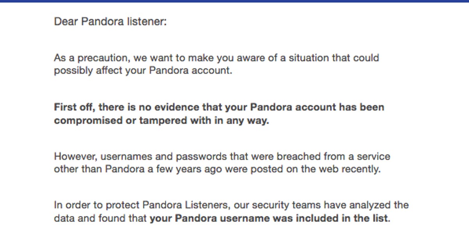Viewport: 469px width, 234px height.
Task: Click the words 'security teams have analyzed the'
Action: point(330,205)
